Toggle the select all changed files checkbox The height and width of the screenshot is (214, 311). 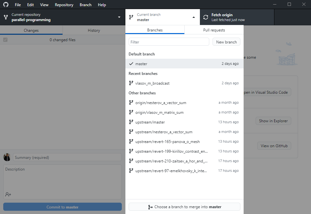pyautogui.click(x=6, y=40)
